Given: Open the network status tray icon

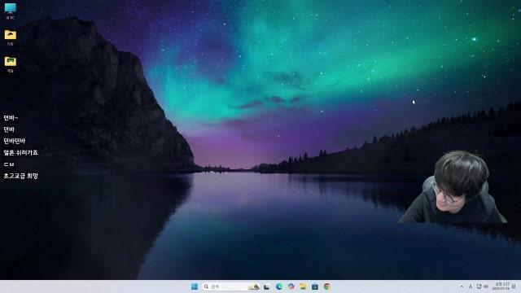Looking at the screenshot, I should (479, 286).
